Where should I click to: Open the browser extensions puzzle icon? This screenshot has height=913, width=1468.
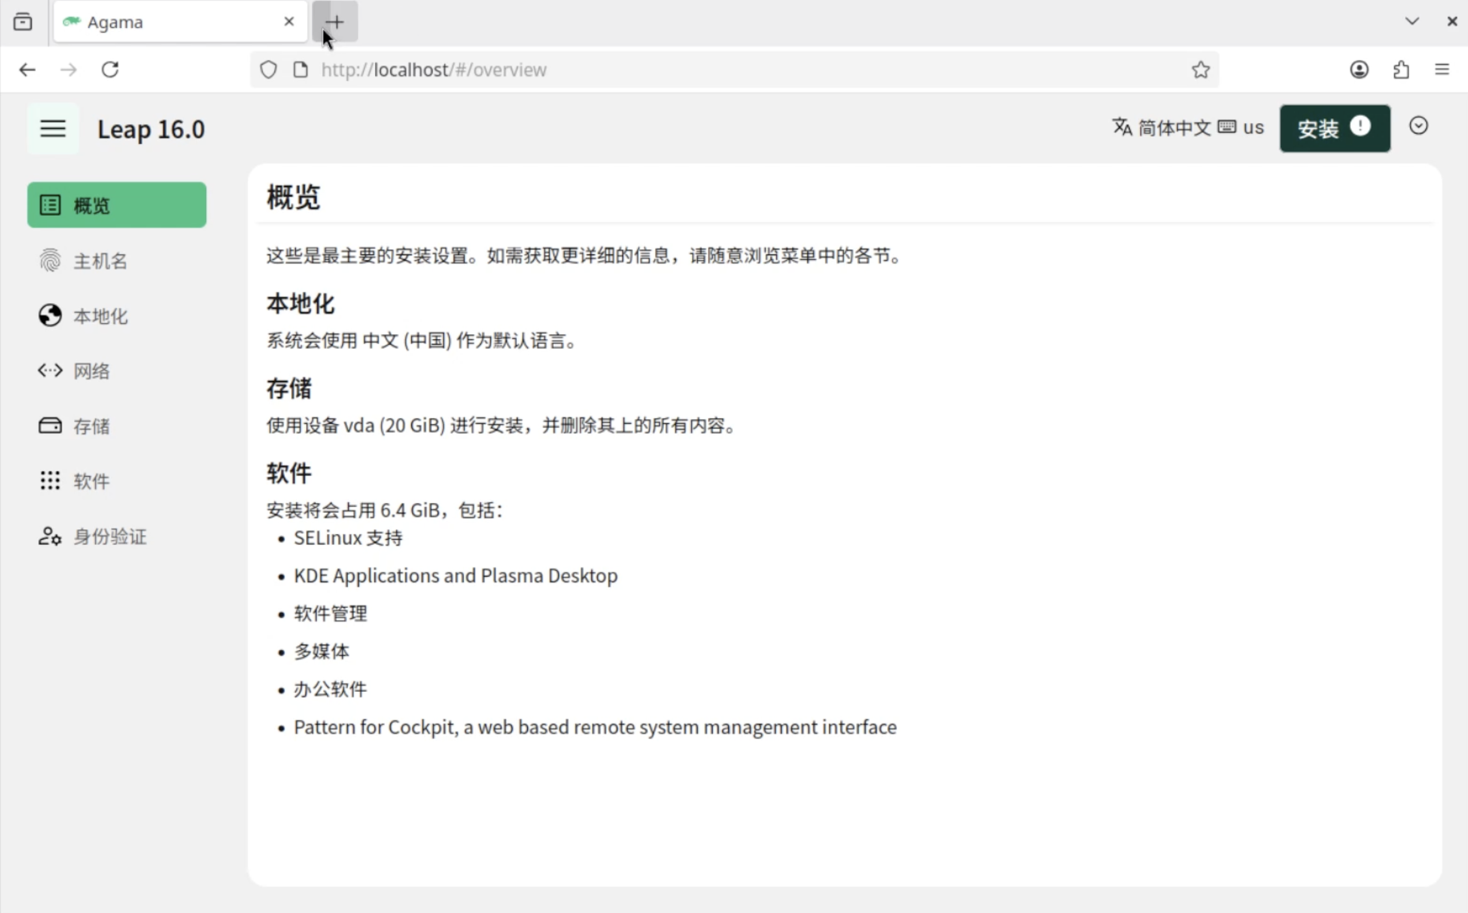click(x=1401, y=70)
